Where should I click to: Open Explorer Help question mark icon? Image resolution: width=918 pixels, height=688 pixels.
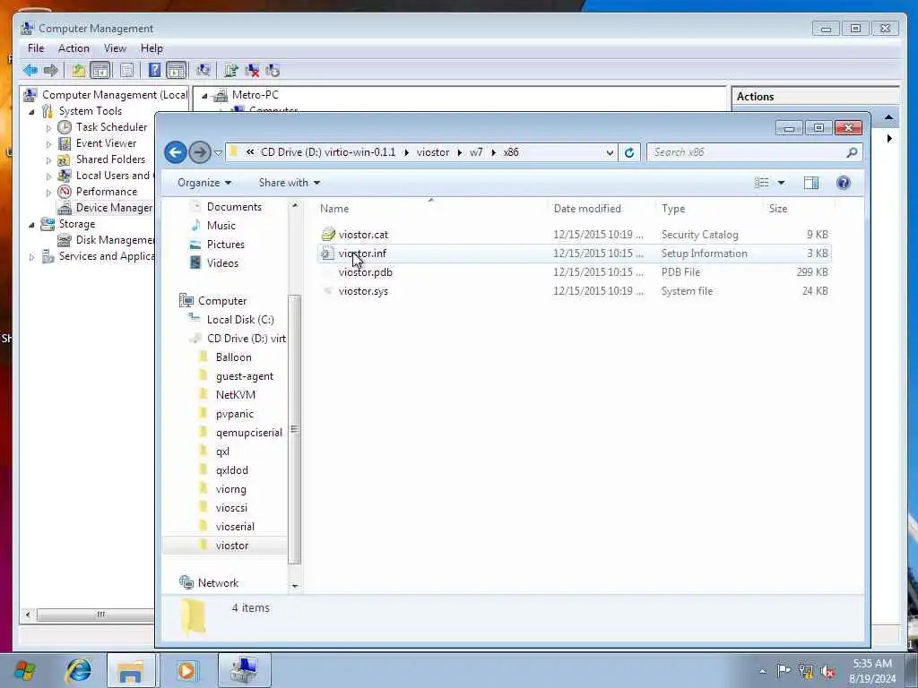pos(843,183)
